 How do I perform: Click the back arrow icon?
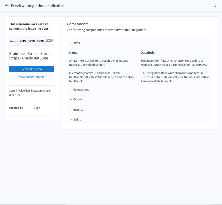(7, 6)
